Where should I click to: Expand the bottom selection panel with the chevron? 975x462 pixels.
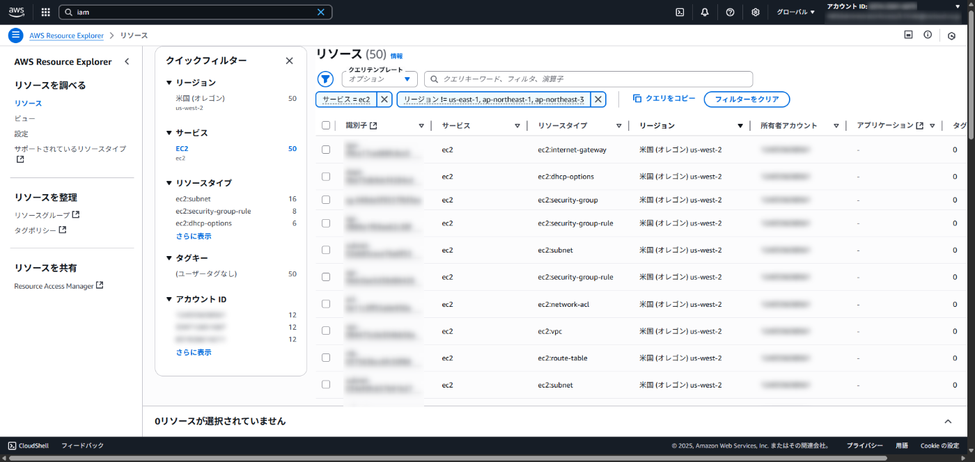[x=948, y=422]
